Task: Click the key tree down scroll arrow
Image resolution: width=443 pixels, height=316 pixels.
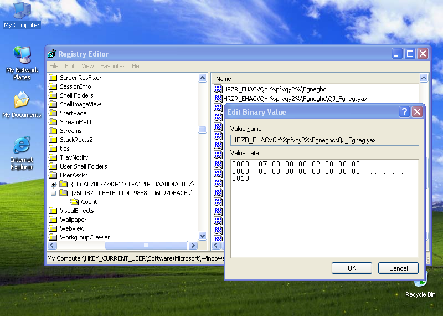Action: click(x=202, y=236)
